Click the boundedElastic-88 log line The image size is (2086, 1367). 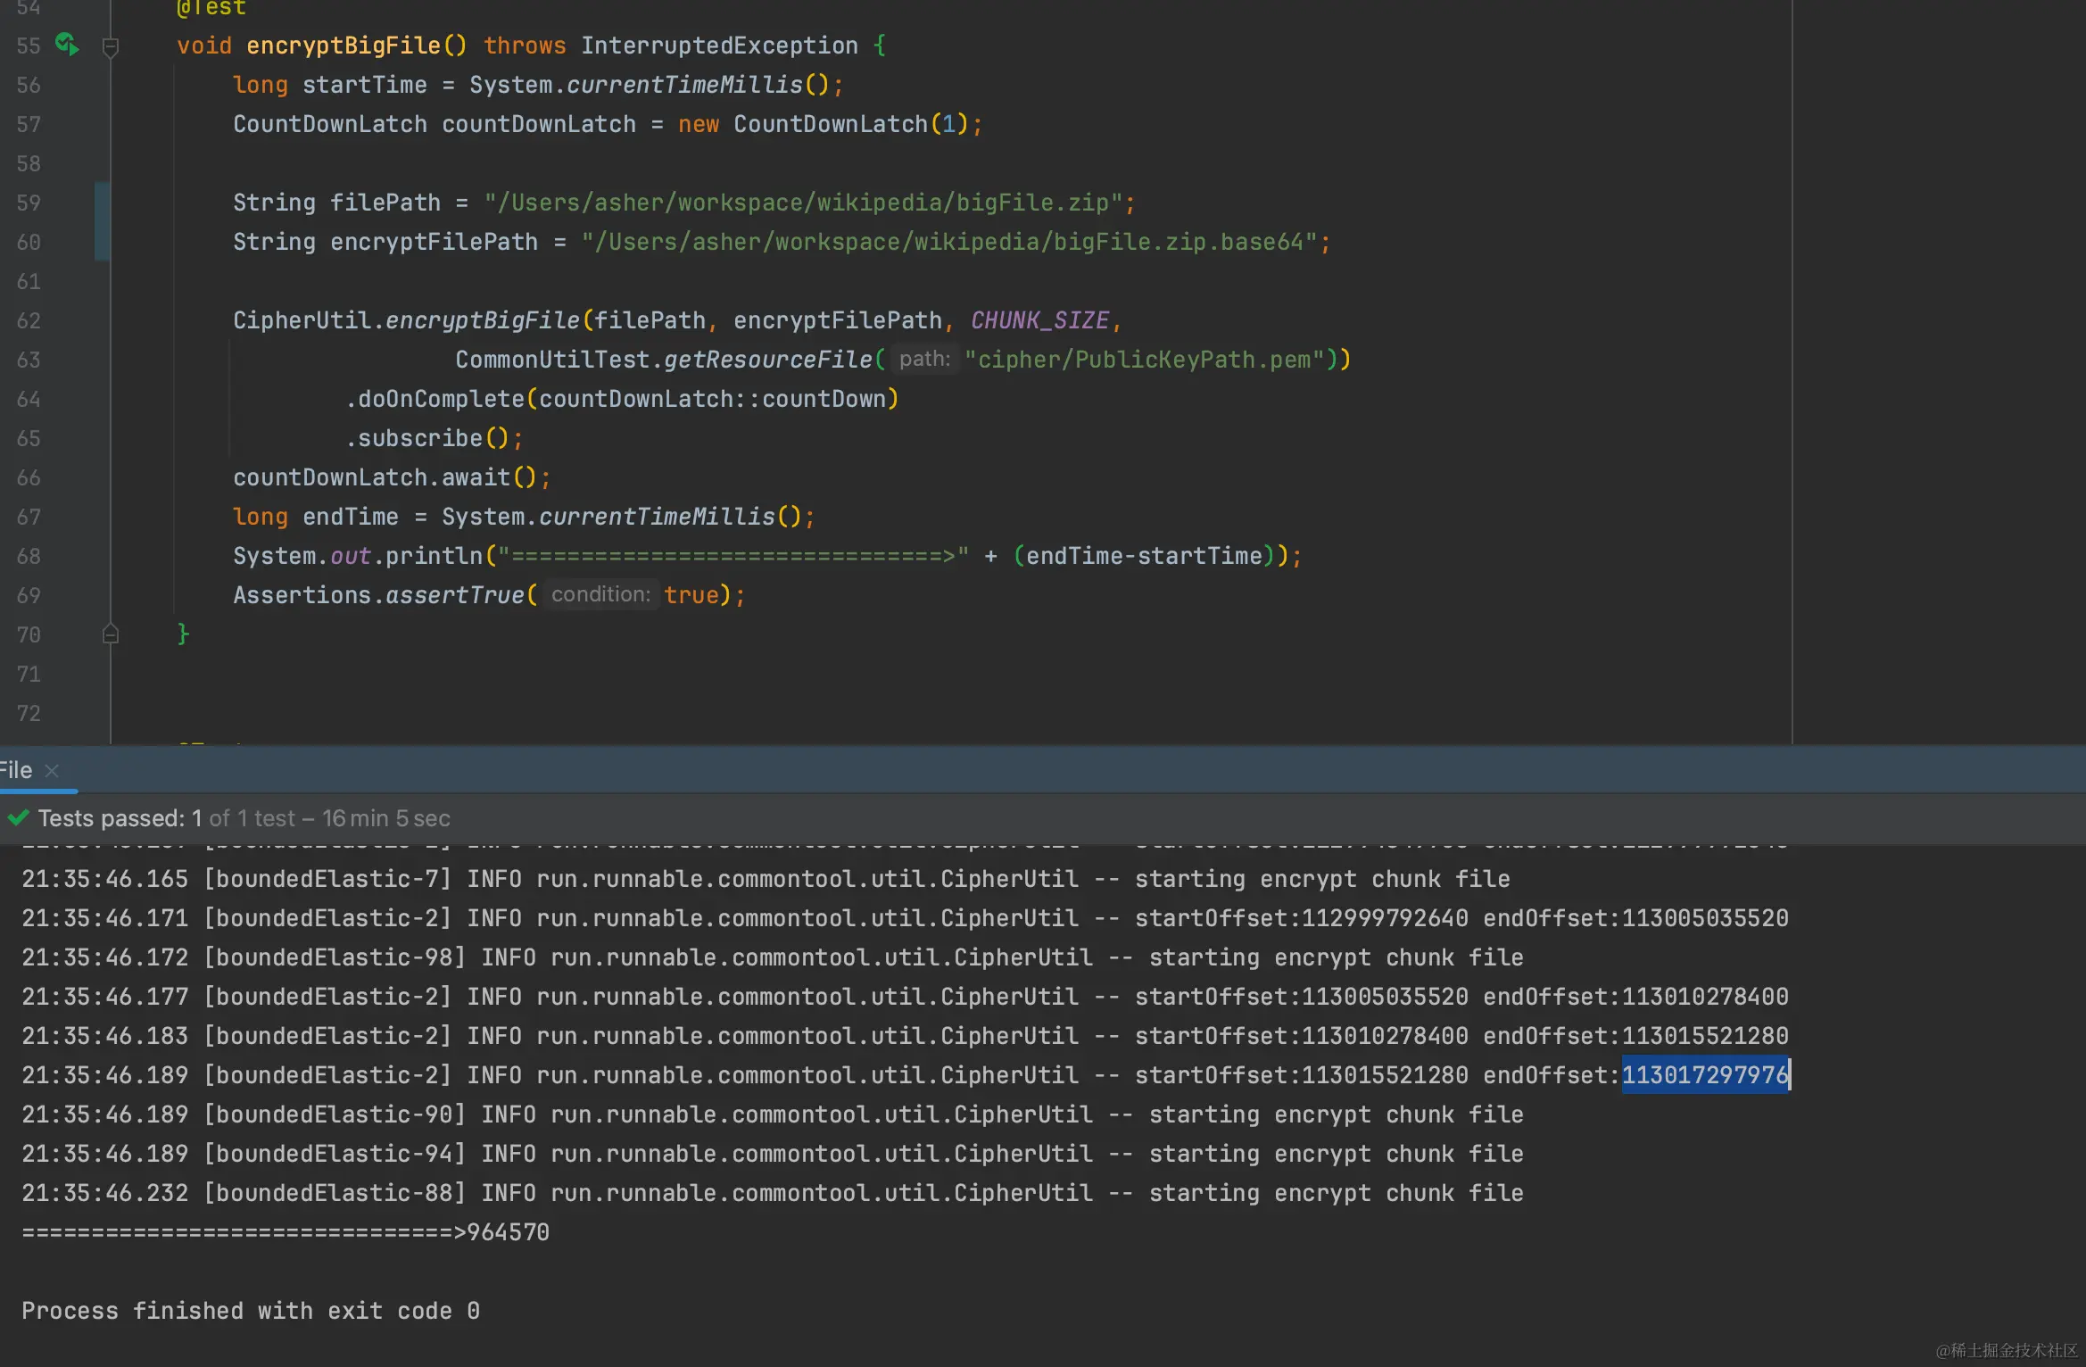[773, 1193]
